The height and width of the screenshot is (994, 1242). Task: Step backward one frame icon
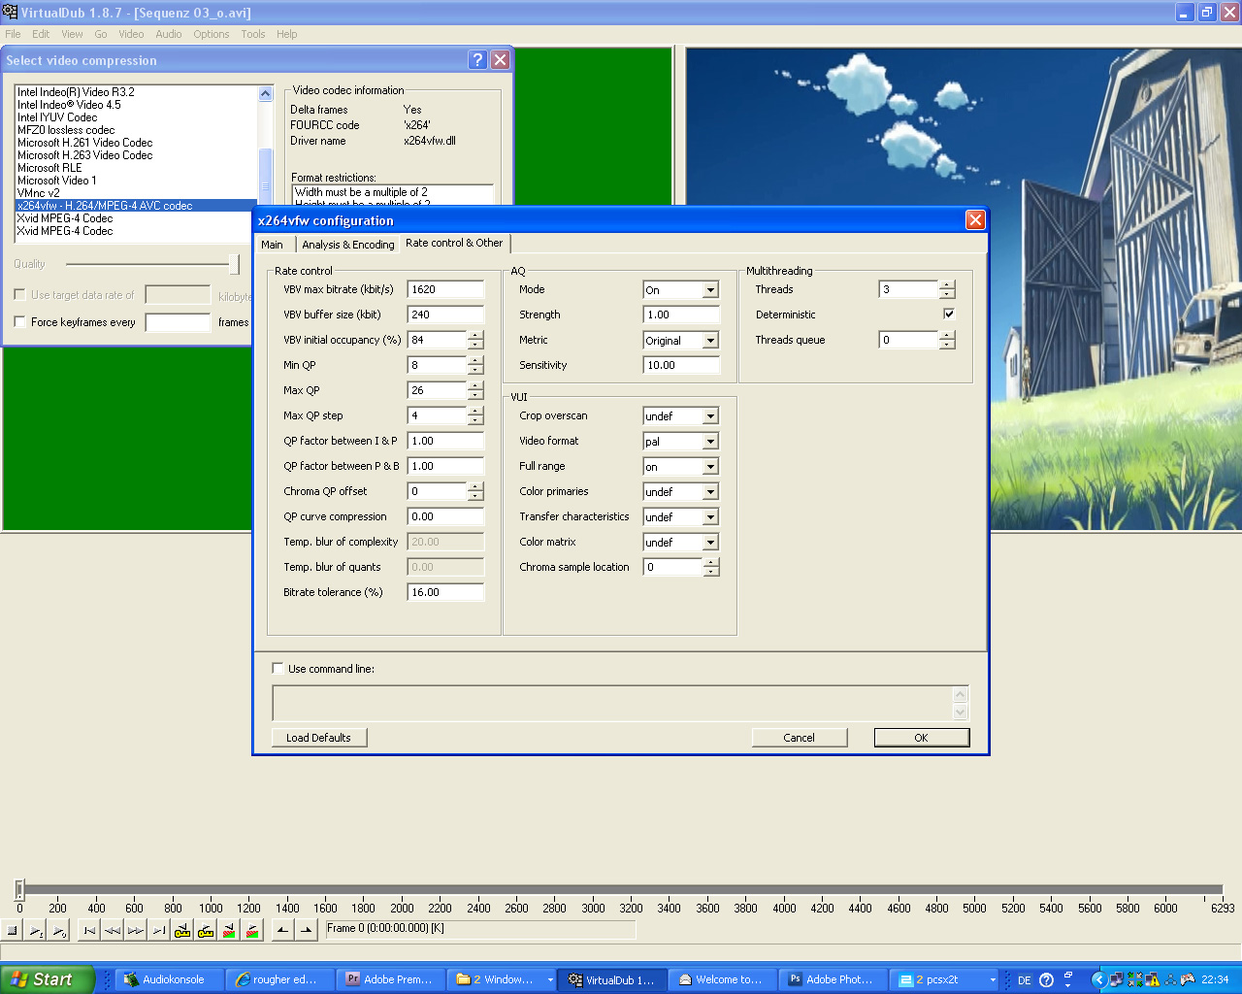pos(113,930)
